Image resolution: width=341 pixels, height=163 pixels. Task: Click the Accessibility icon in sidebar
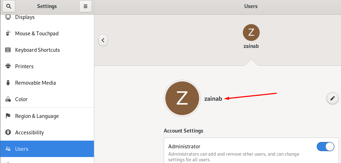click(8, 133)
